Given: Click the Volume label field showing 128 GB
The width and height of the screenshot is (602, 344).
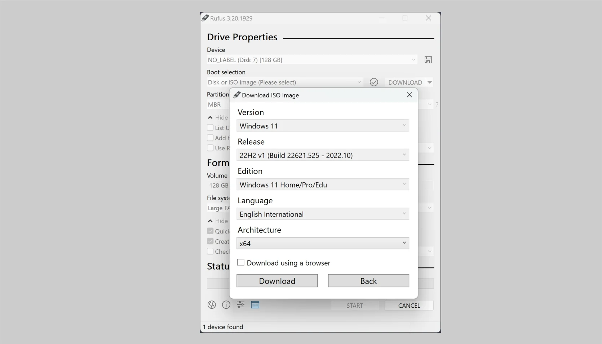Looking at the screenshot, I should [218, 185].
